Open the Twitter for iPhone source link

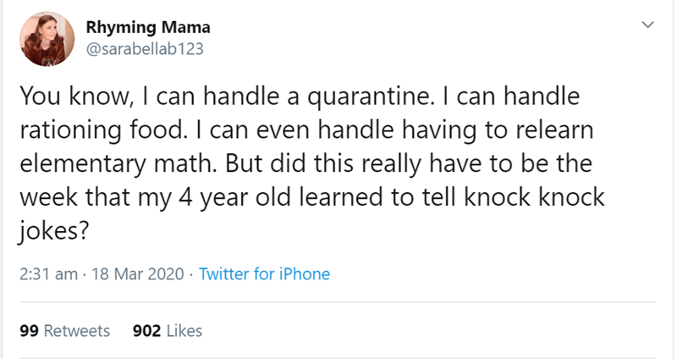click(264, 273)
